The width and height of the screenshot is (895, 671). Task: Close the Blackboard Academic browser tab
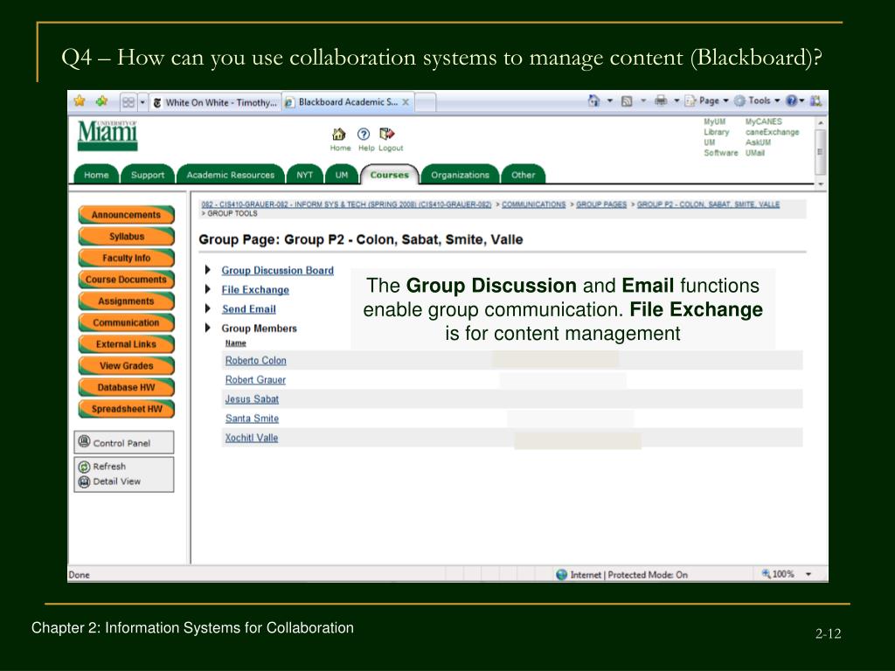tap(406, 102)
